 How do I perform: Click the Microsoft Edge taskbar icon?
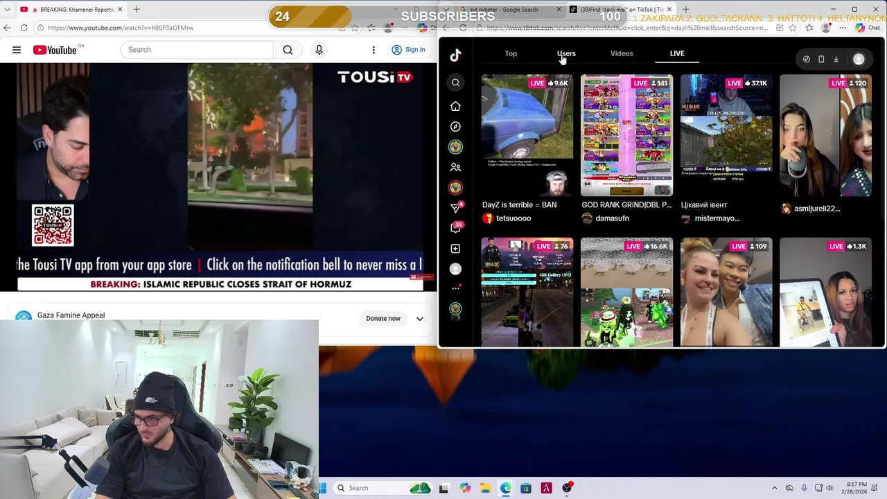(505, 488)
